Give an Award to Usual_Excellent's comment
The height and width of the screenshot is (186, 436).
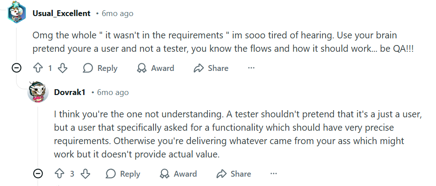click(155, 68)
